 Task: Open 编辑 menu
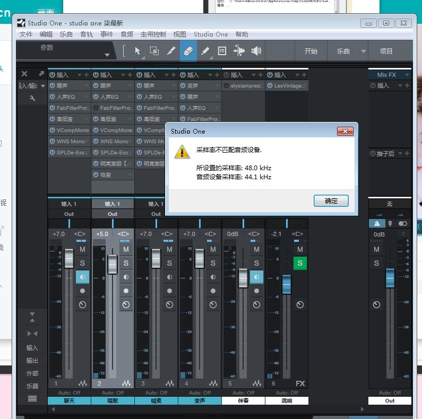(46, 34)
